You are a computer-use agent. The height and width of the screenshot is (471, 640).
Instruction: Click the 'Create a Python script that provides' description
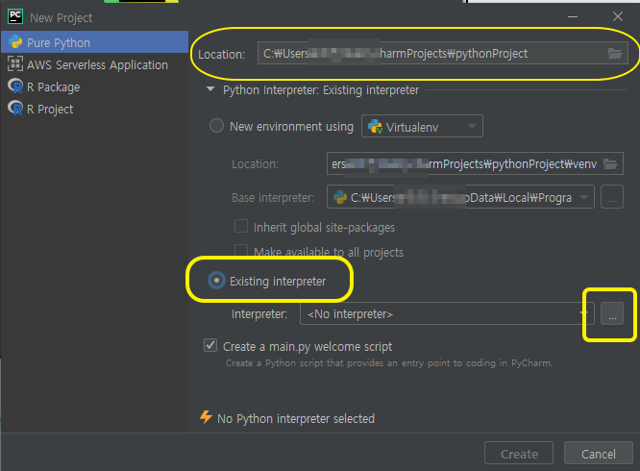389,363
